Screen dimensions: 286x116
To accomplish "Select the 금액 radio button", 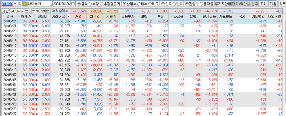I will click(x=79, y=4).
